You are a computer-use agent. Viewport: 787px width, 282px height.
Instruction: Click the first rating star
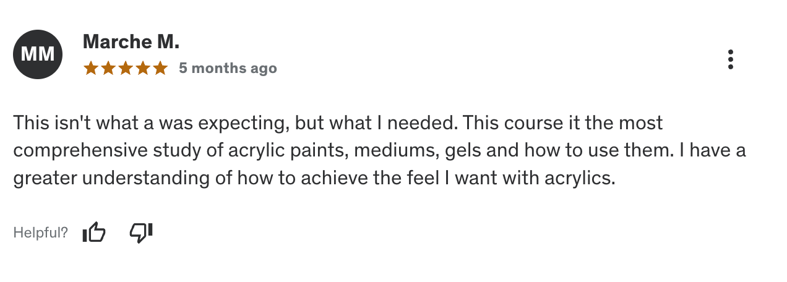(x=91, y=68)
